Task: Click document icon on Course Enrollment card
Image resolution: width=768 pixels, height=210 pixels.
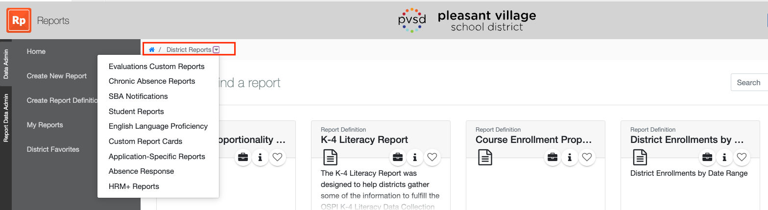Action: click(x=485, y=158)
